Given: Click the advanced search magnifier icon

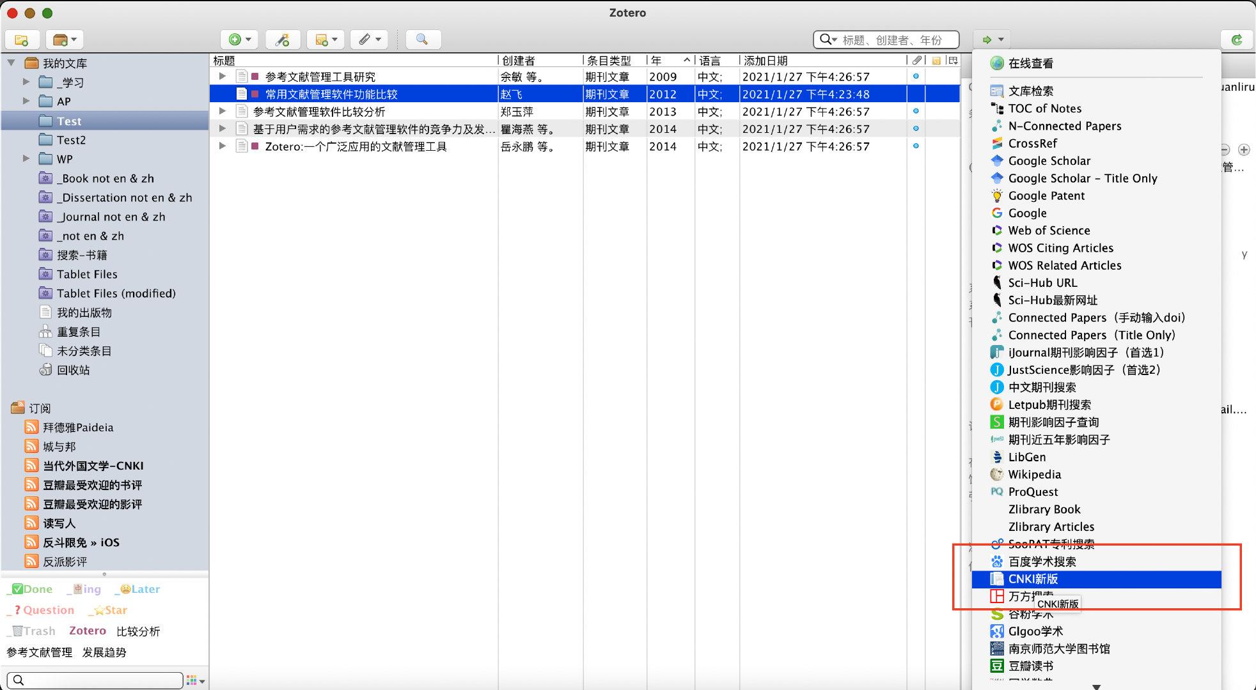Looking at the screenshot, I should click(422, 40).
